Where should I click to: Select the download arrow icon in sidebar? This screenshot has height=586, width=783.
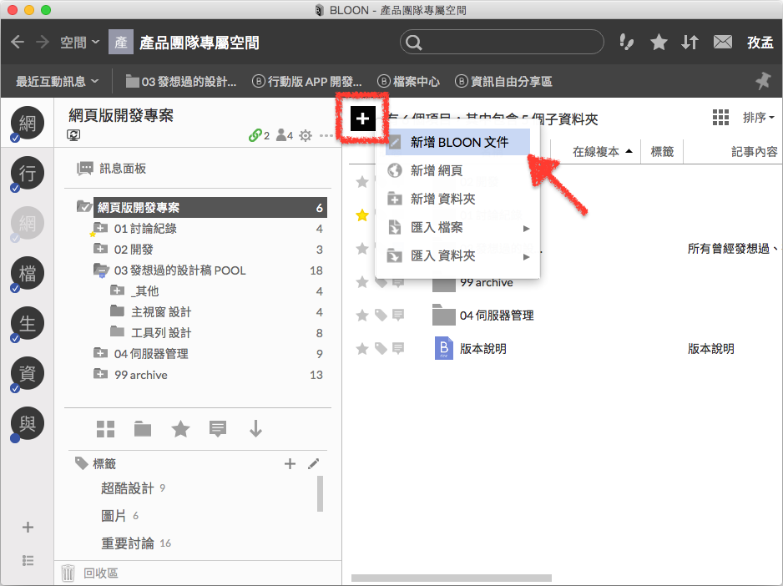[x=255, y=428]
